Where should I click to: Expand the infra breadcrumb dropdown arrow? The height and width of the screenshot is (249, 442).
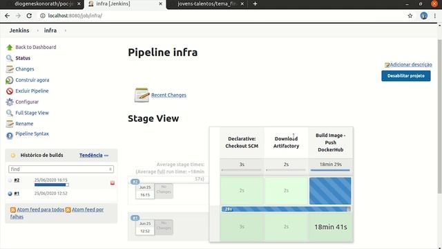66,30
